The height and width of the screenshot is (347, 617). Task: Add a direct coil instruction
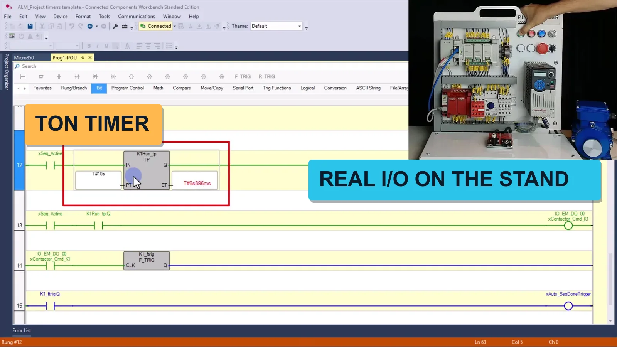(131, 77)
